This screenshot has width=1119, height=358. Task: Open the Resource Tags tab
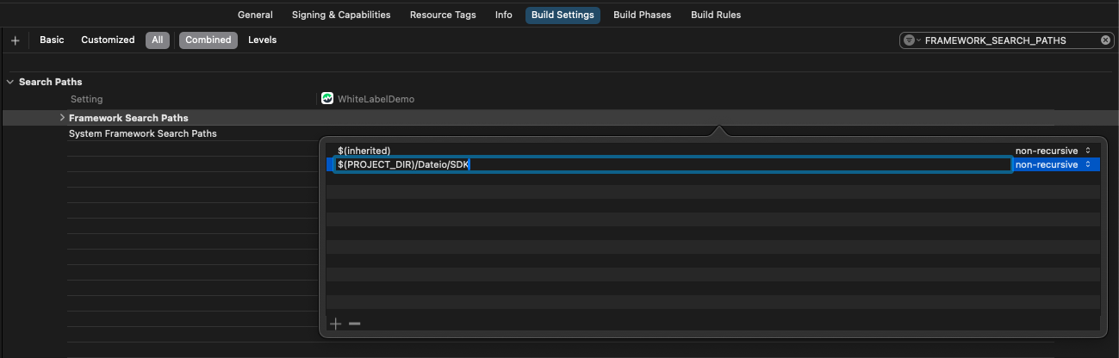tap(443, 15)
